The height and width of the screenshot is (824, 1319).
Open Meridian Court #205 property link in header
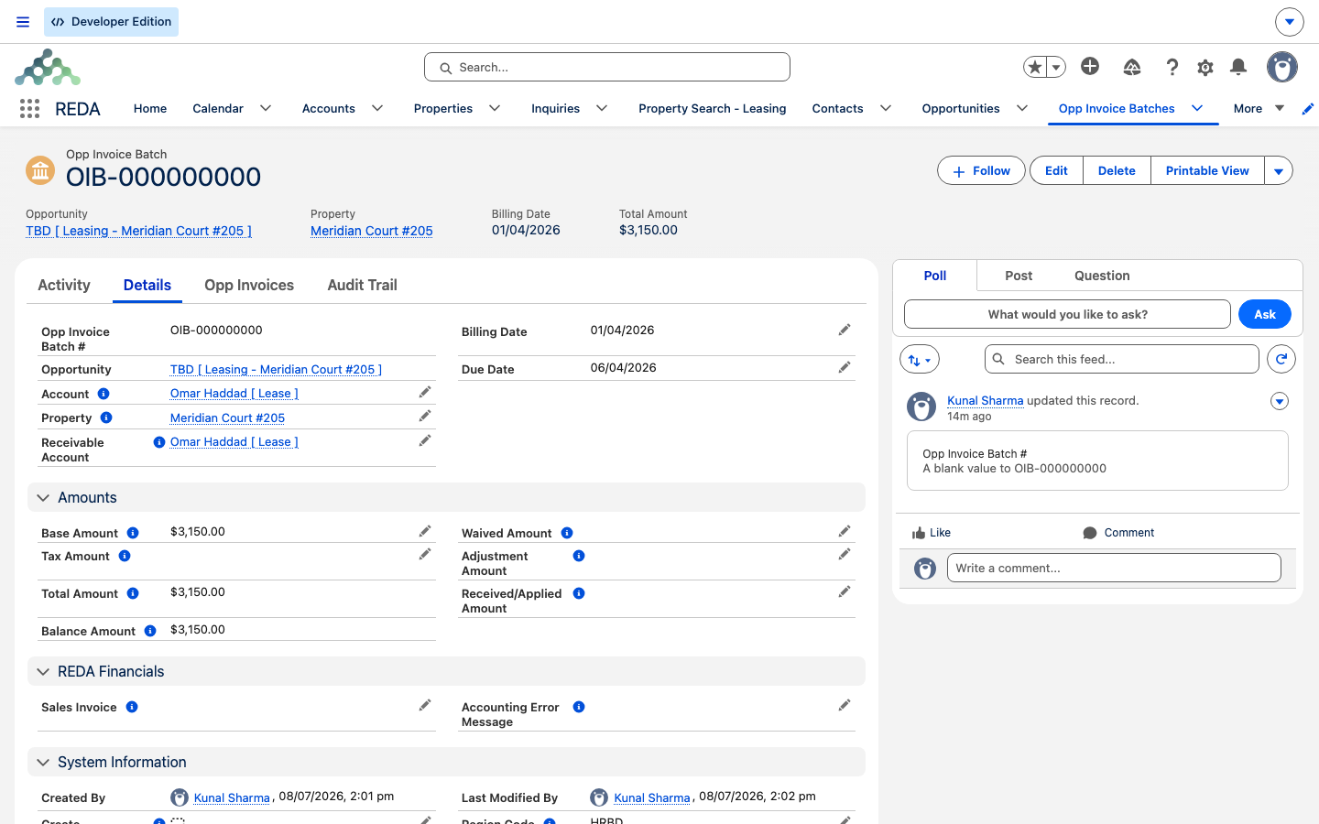(372, 231)
